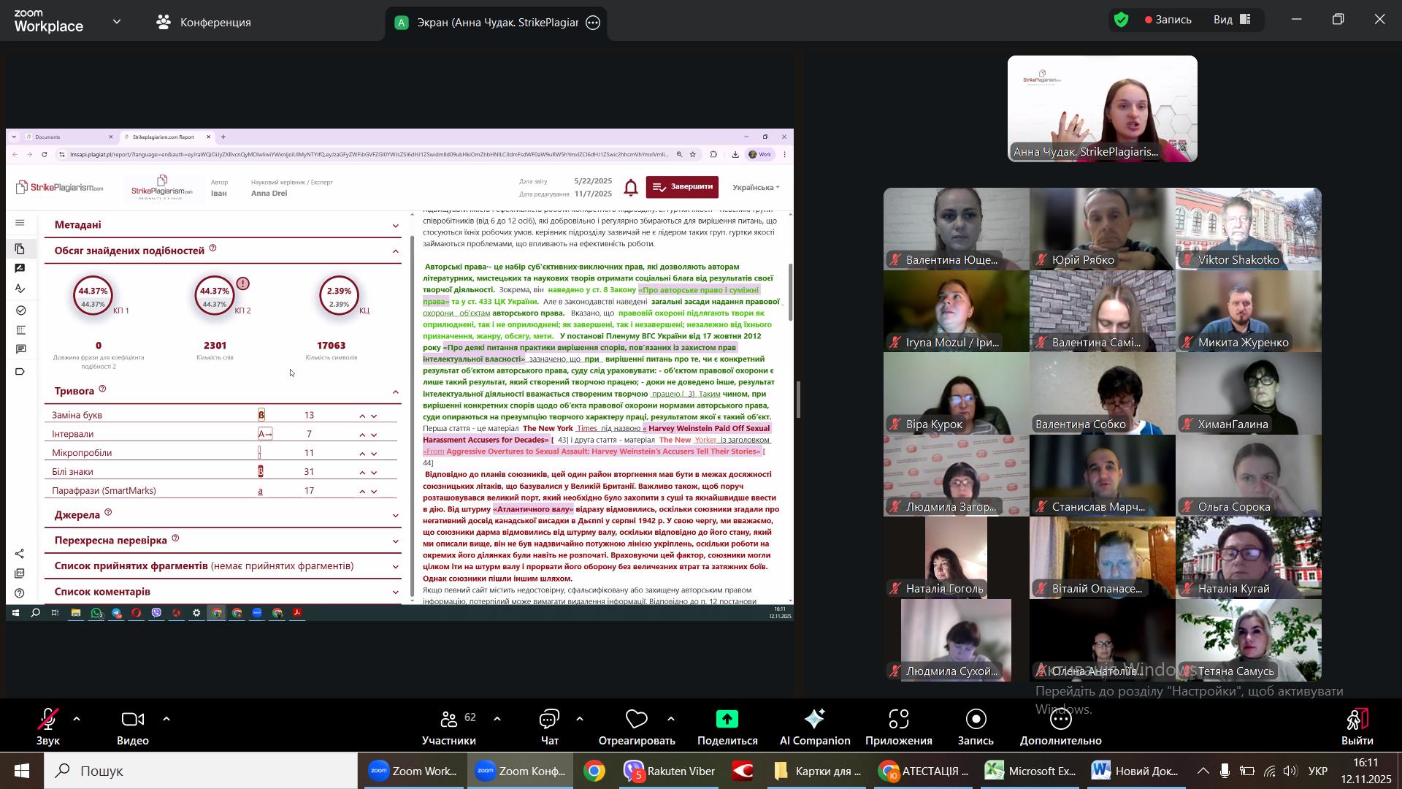The width and height of the screenshot is (1402, 789).
Task: Open the AI Companion sparkle icon
Action: point(814,720)
